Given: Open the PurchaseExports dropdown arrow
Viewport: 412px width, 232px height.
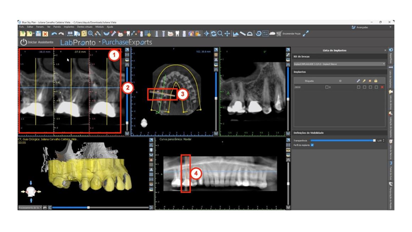Looking at the screenshot, I should 99,42.
